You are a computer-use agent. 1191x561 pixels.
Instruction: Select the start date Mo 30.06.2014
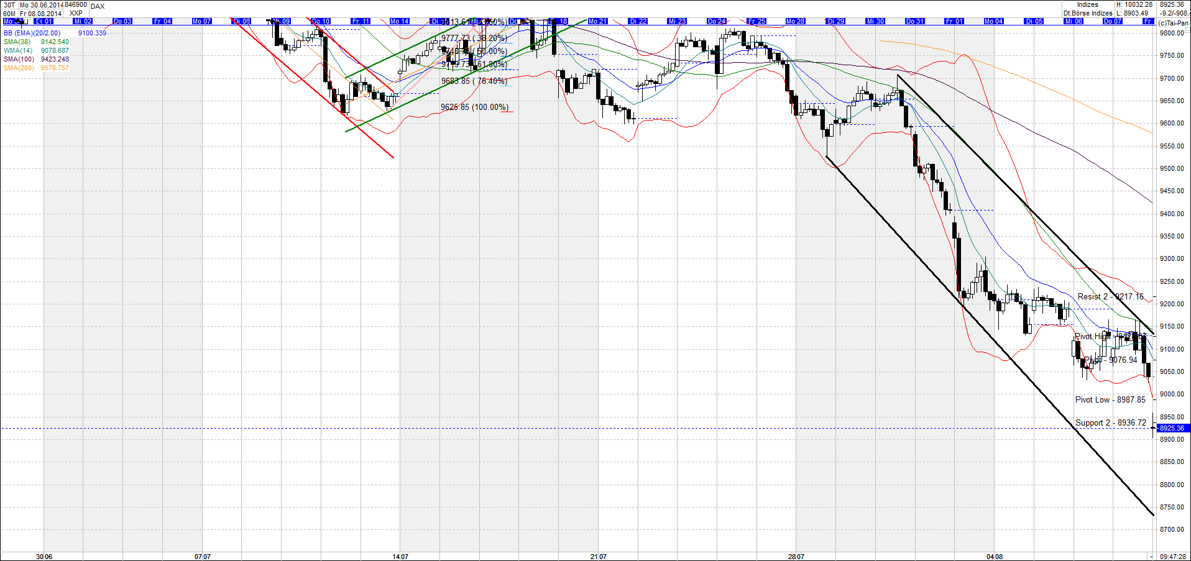[41, 5]
